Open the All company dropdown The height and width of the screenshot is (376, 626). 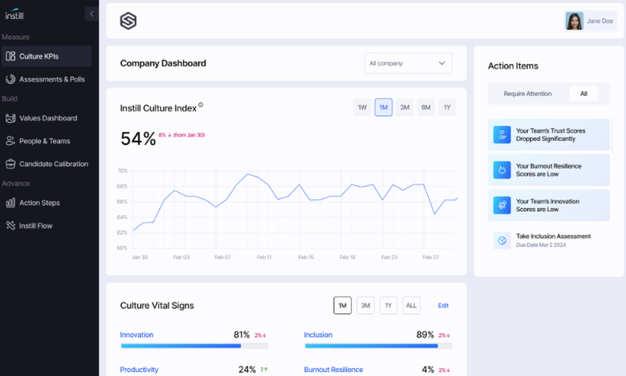[408, 63]
